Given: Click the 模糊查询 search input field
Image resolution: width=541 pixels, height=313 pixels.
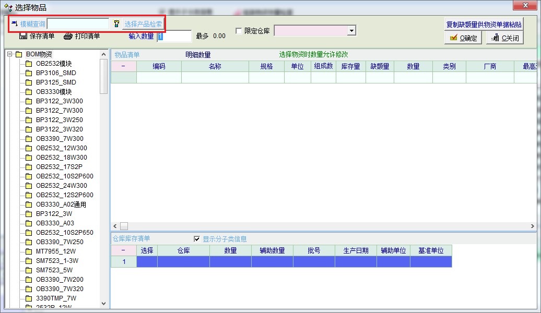Looking at the screenshot, I should coord(78,24).
